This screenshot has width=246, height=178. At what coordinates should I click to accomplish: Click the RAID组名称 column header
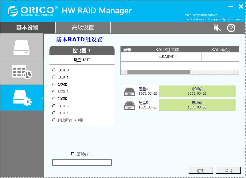point(167,49)
